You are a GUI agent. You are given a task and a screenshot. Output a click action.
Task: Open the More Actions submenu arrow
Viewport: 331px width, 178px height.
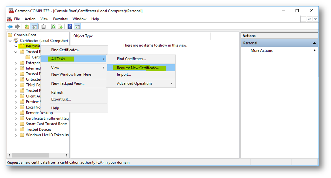[314, 50]
